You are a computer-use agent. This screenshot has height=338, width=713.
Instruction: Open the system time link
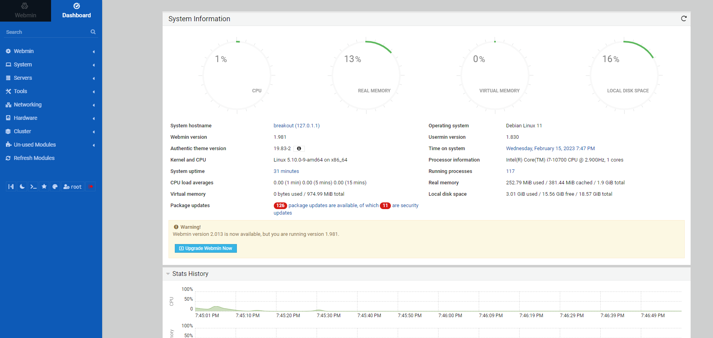tap(550, 149)
